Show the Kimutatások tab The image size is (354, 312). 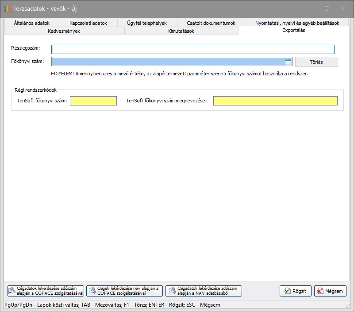(181, 31)
